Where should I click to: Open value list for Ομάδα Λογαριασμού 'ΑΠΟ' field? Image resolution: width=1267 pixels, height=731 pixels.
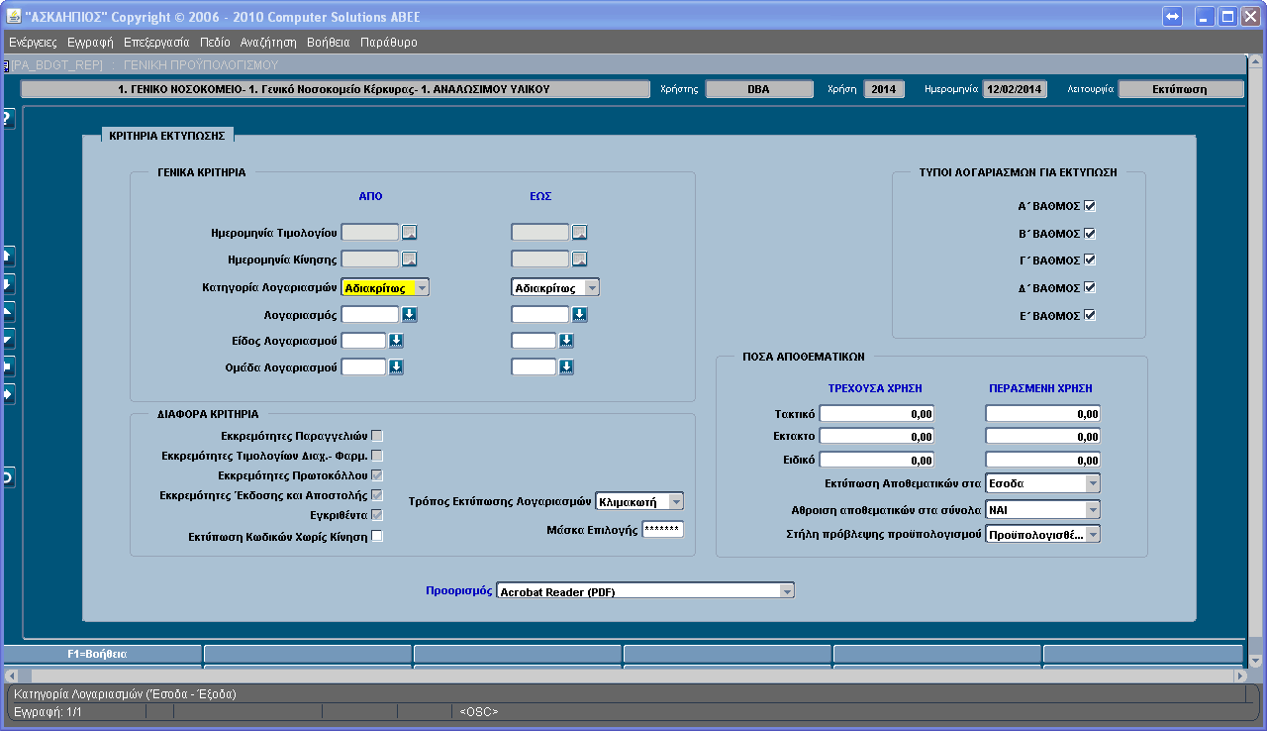pyautogui.click(x=396, y=367)
